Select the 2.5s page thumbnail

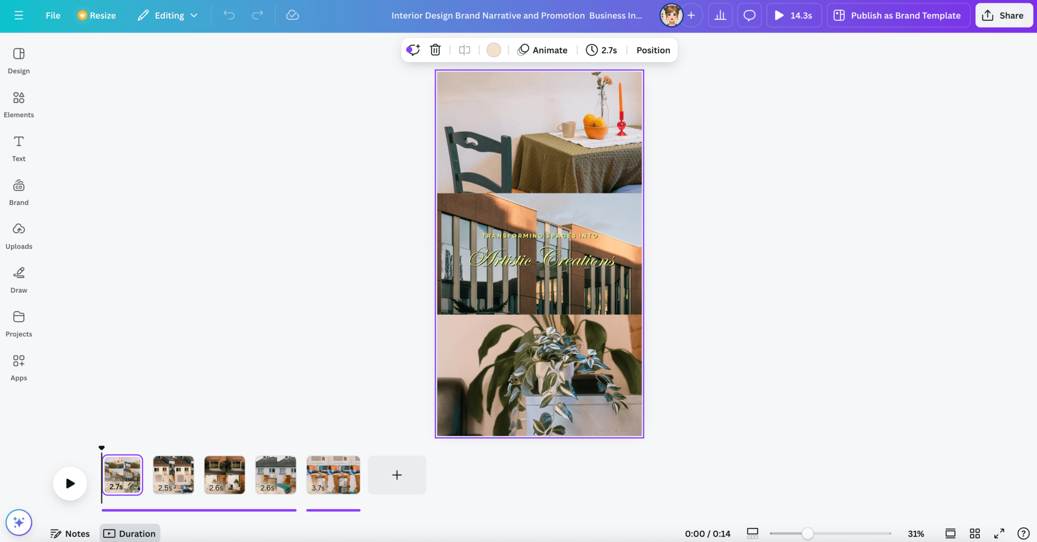[174, 475]
